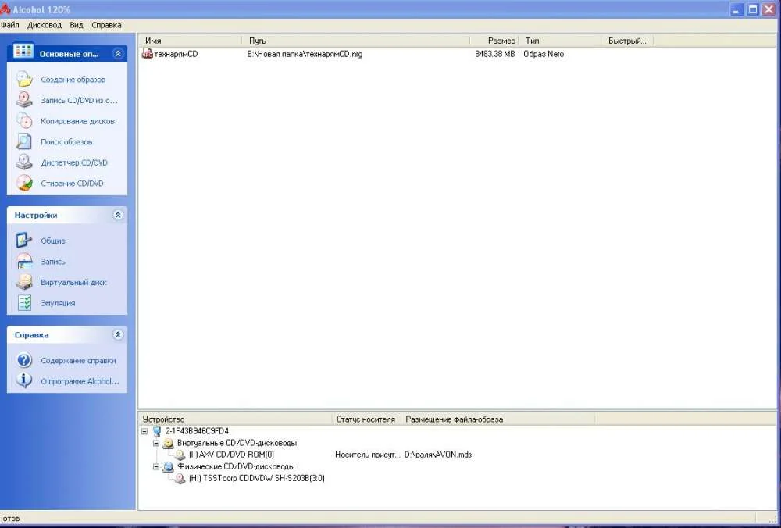Open О программе Alcohol link
The height and width of the screenshot is (528, 781).
(80, 382)
